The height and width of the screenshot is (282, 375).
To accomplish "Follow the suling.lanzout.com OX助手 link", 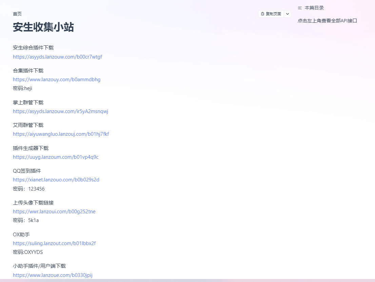I will pyautogui.click(x=54, y=243).
